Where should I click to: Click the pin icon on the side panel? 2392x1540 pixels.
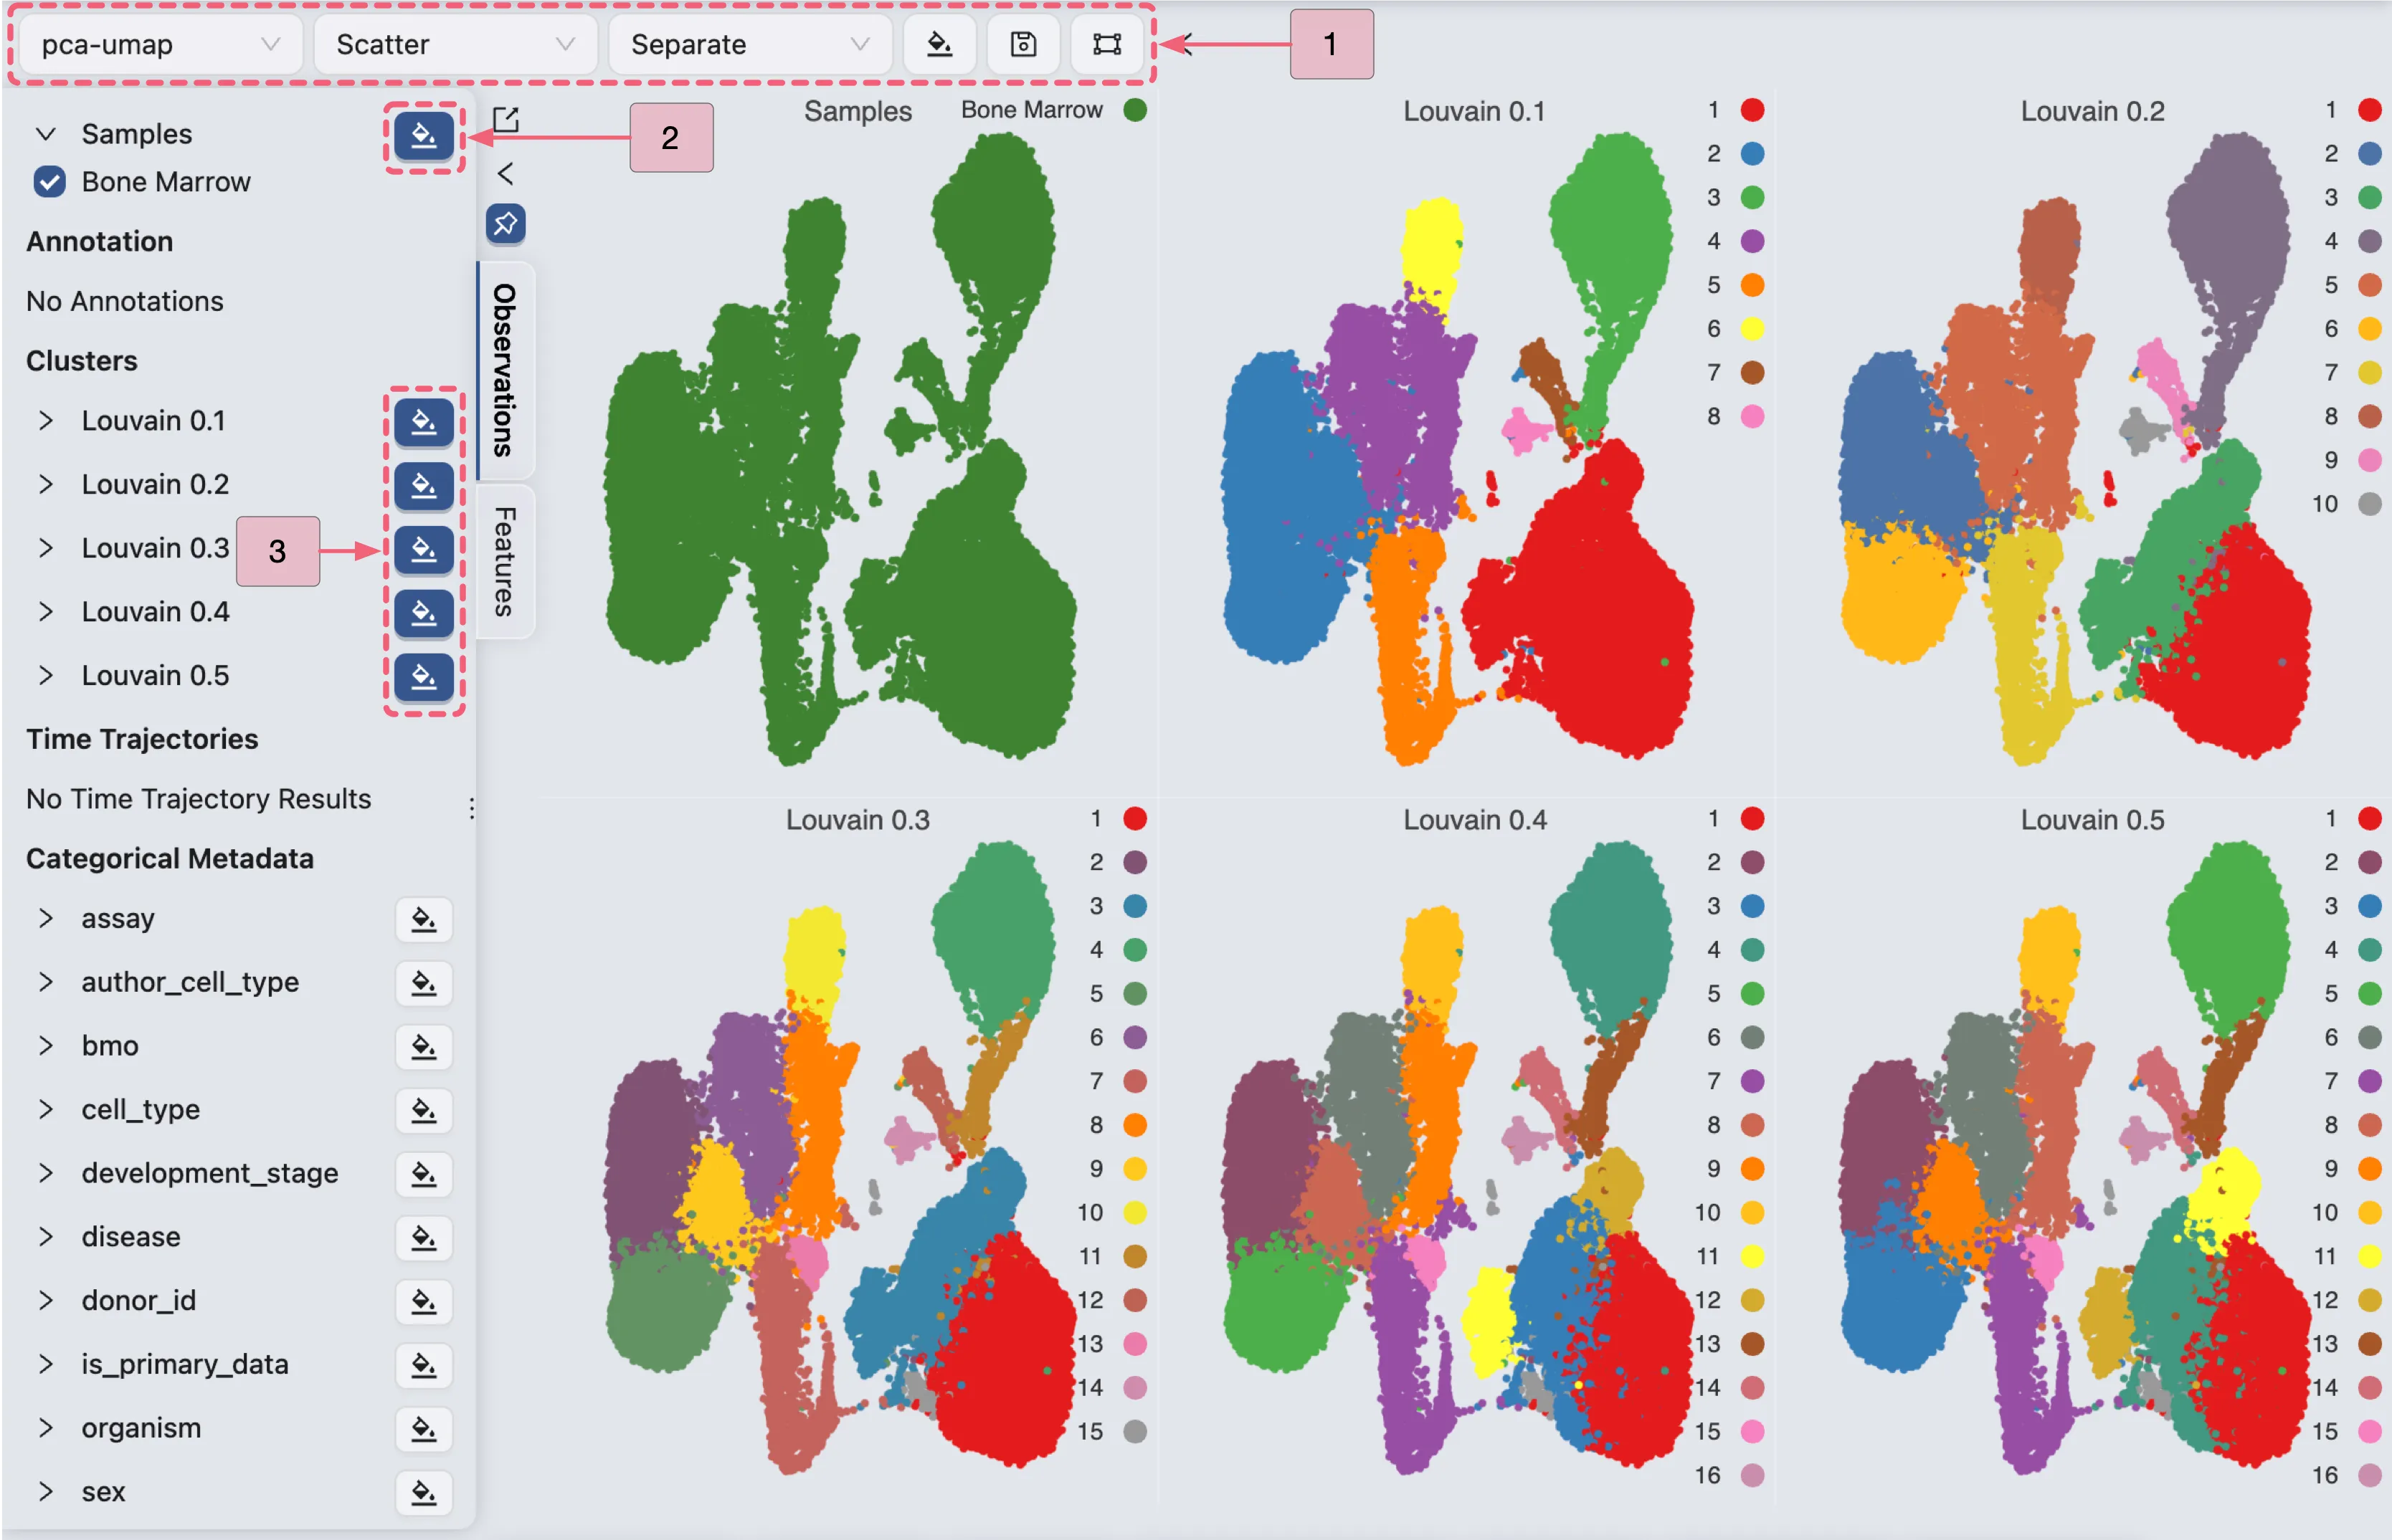click(x=506, y=224)
